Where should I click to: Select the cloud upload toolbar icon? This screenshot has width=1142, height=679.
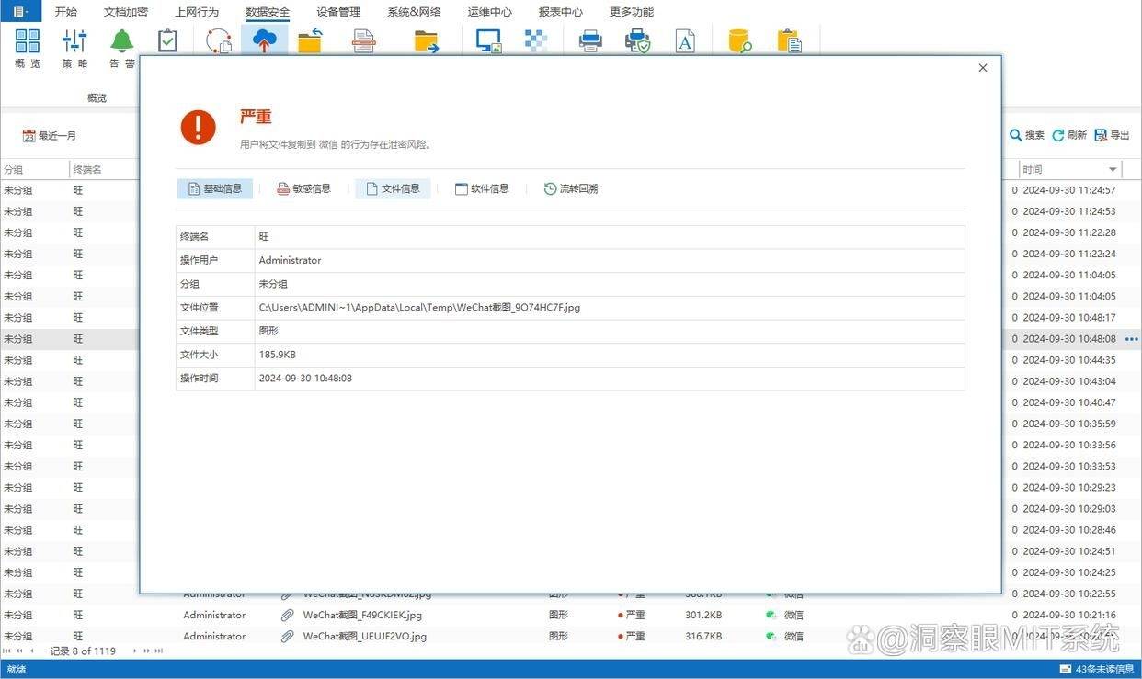(264, 40)
